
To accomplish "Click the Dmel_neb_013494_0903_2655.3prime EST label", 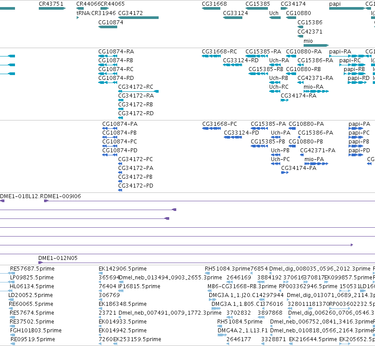I will tap(171, 278).
